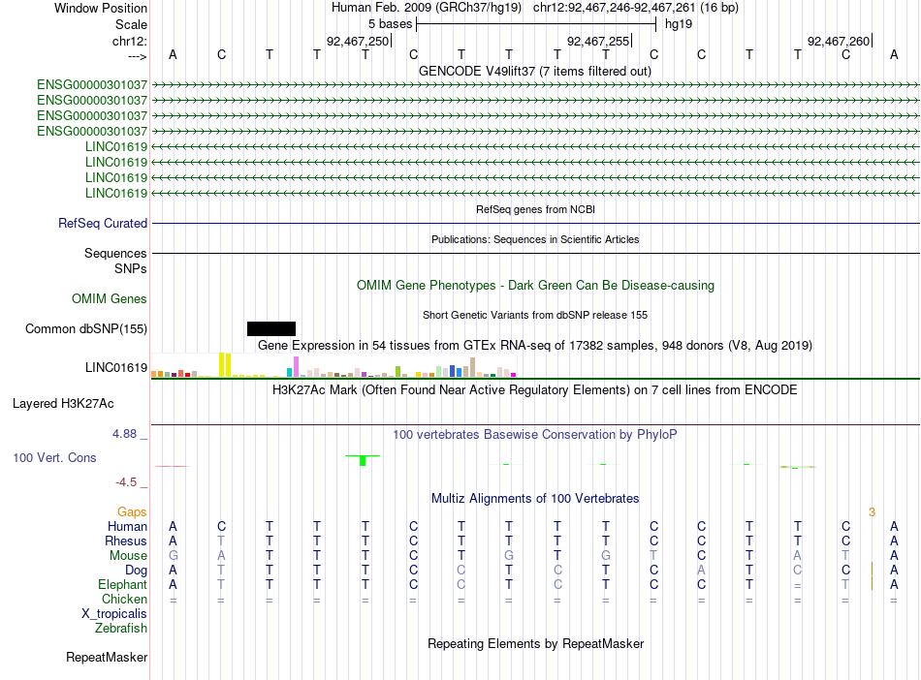Click the pink-violet GTEx expression bar
Viewport: 921px width, 680px height.
pos(296,366)
